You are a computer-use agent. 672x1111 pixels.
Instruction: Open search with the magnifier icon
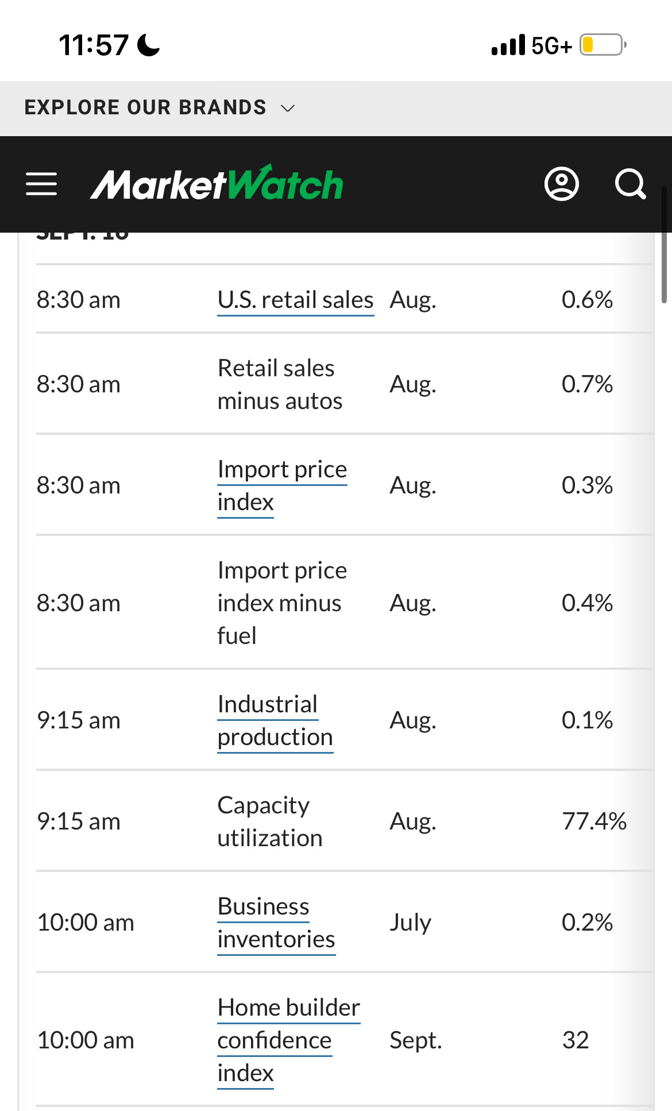pos(630,184)
